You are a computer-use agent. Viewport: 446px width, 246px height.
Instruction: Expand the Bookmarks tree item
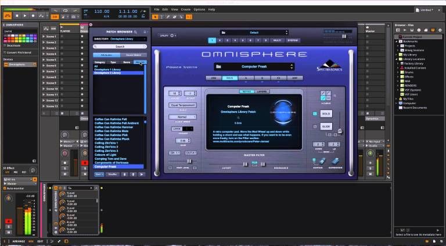pos(397,41)
